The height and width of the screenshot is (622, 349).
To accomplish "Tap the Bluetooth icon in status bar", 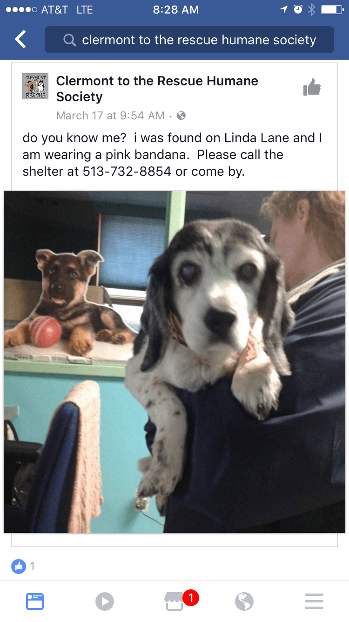I will (x=312, y=10).
